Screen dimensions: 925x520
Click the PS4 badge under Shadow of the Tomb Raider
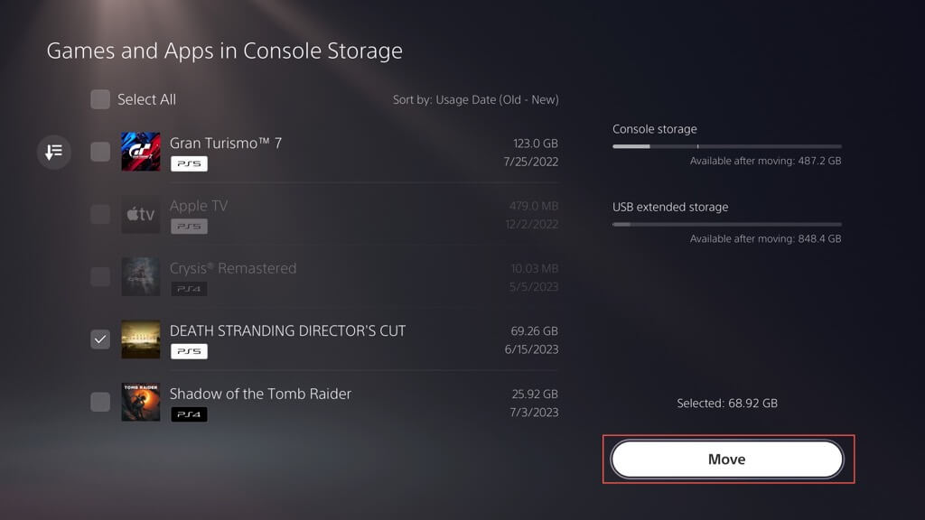click(189, 414)
